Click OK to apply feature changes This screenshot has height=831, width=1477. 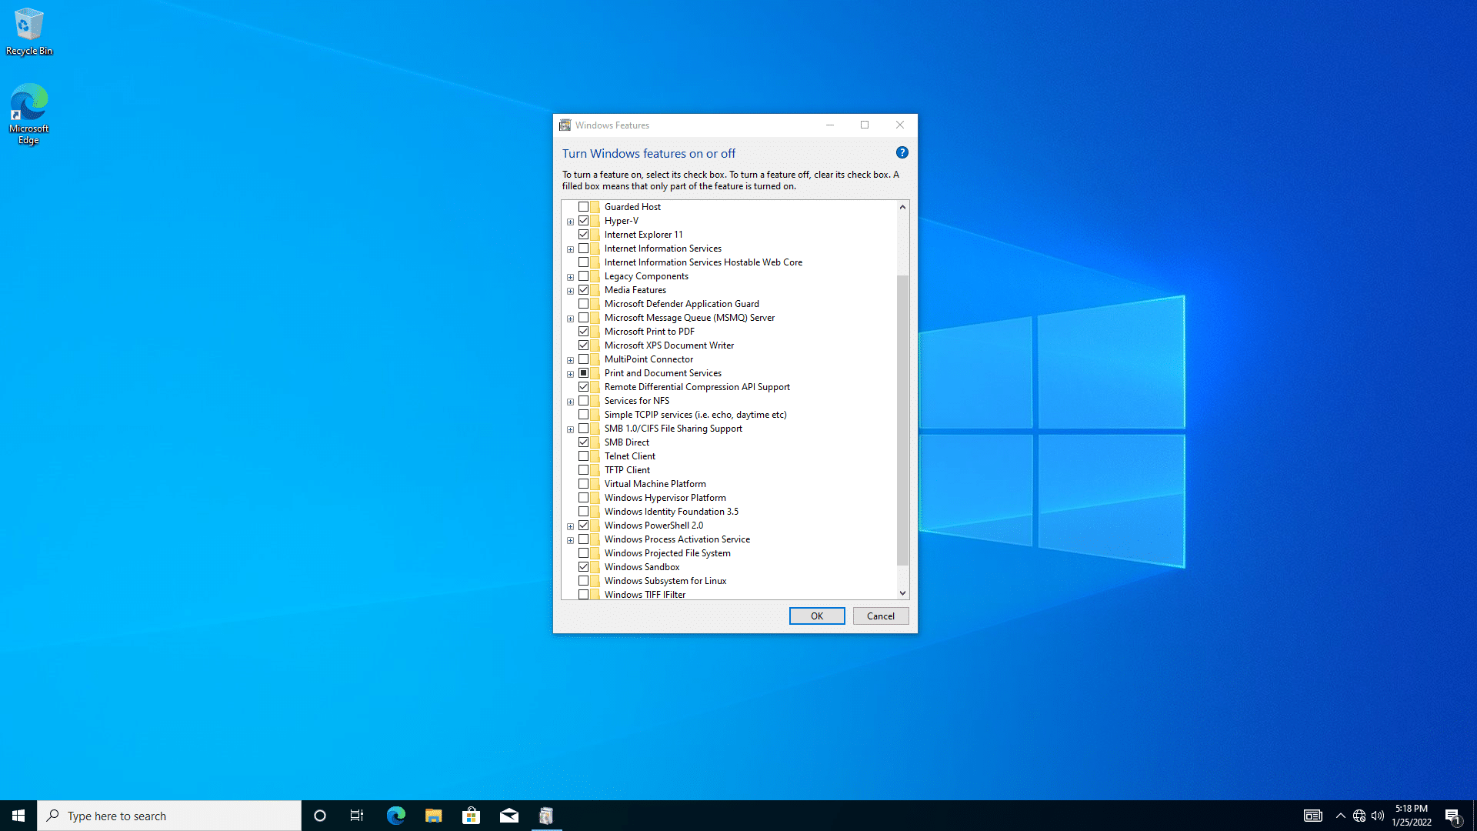tap(817, 616)
